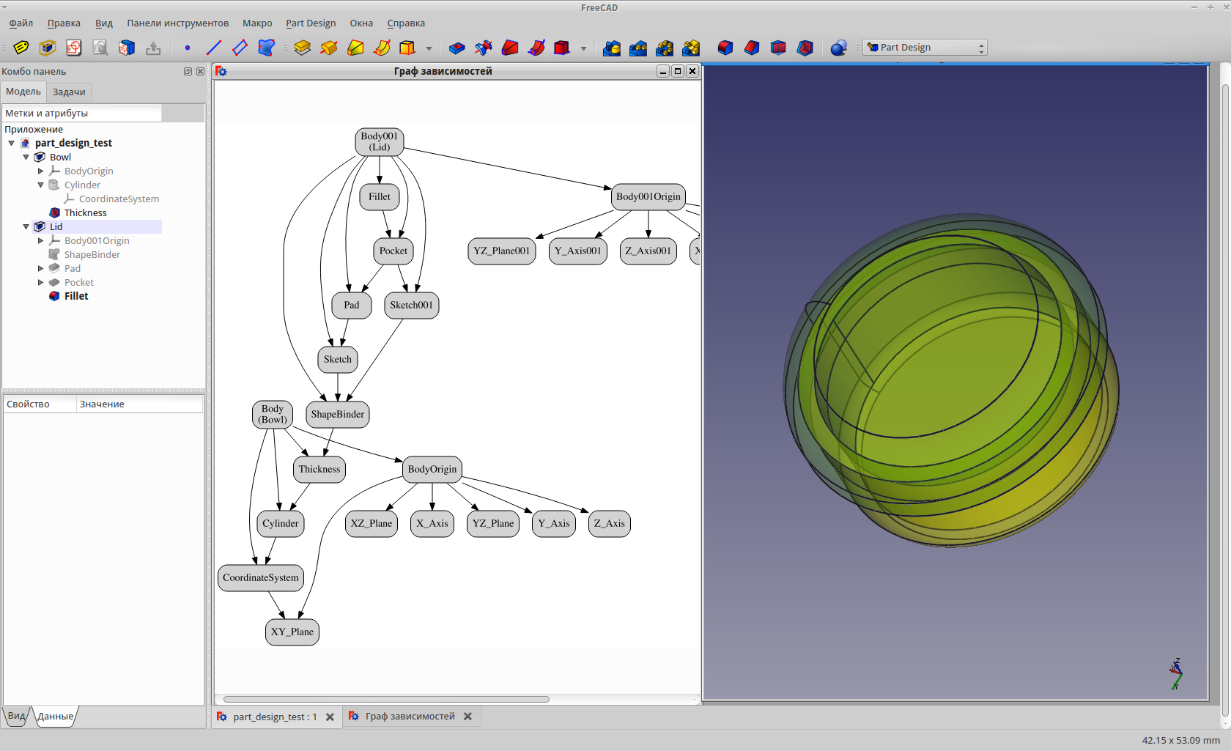Select the Pad tool

click(x=302, y=48)
